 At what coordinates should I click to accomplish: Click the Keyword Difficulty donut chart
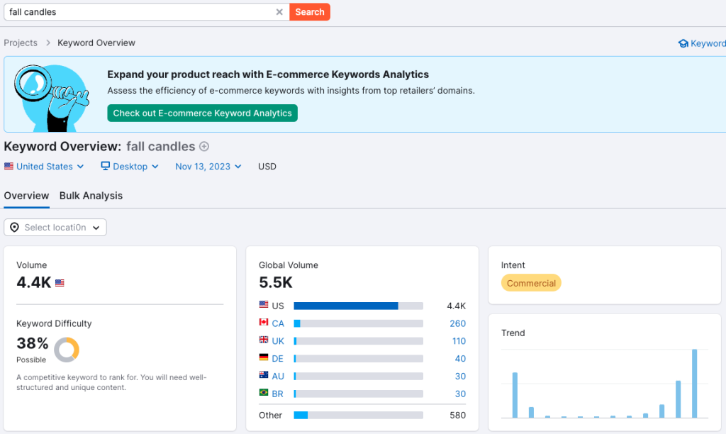[67, 349]
